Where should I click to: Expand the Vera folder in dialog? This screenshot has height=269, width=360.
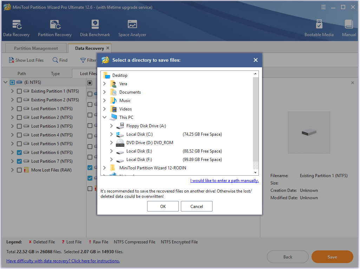(104, 84)
